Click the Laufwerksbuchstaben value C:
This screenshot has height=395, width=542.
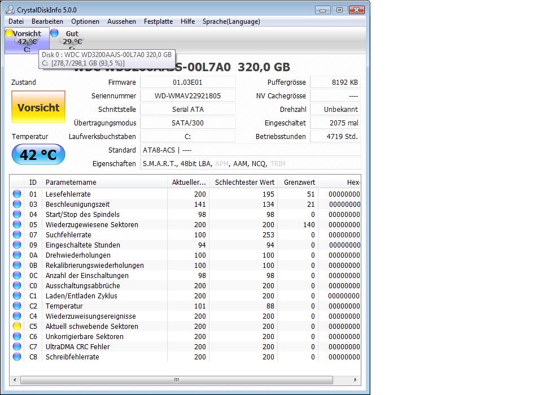tap(187, 136)
